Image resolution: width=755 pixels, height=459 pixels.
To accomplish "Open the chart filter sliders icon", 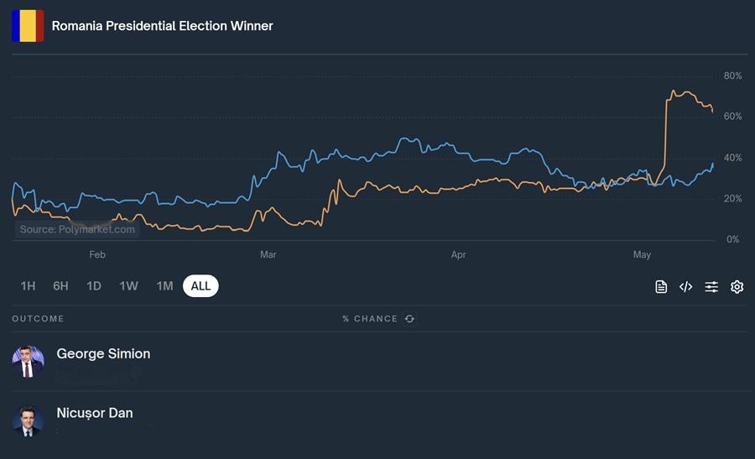I will tap(711, 287).
